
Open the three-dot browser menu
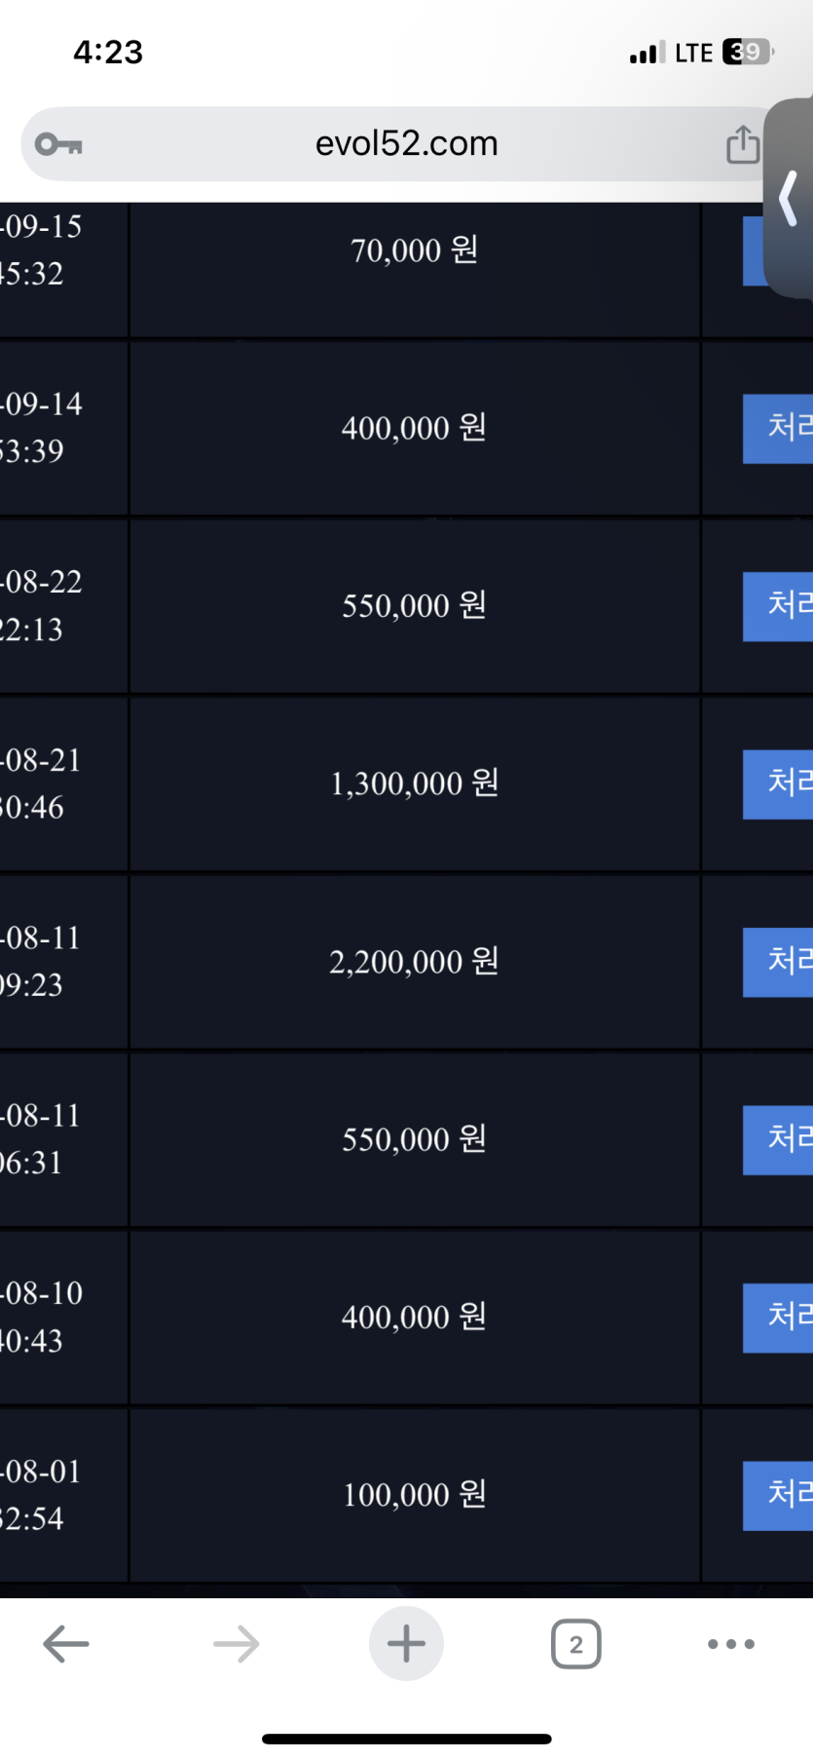(731, 1644)
